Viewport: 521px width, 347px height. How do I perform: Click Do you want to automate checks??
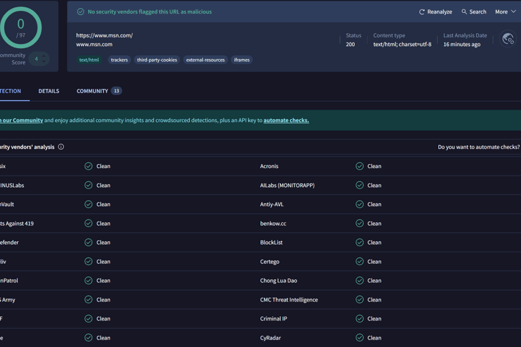[478, 147]
